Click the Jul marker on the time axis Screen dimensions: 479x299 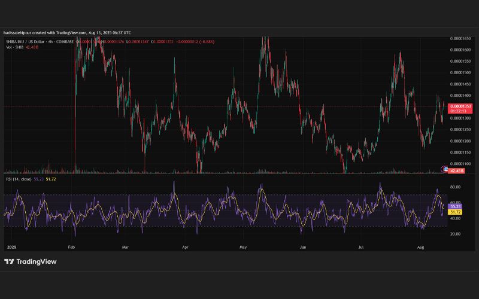click(361, 247)
